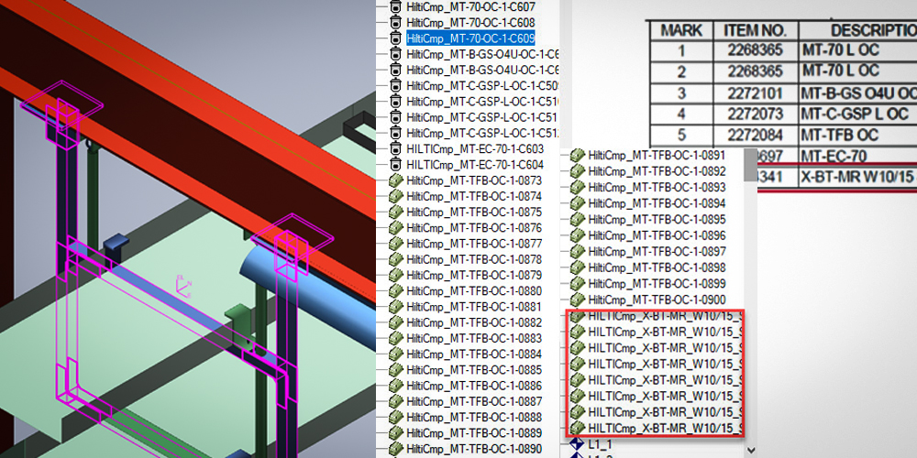
Task: Select tree item HiltiCmp_MT-TFB-OC-1-0874
Action: [474, 196]
